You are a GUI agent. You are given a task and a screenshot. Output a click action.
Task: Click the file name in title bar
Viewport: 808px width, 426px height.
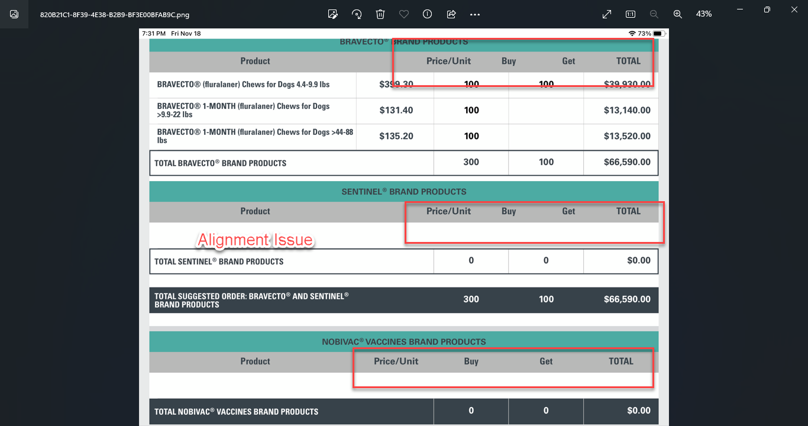click(115, 15)
